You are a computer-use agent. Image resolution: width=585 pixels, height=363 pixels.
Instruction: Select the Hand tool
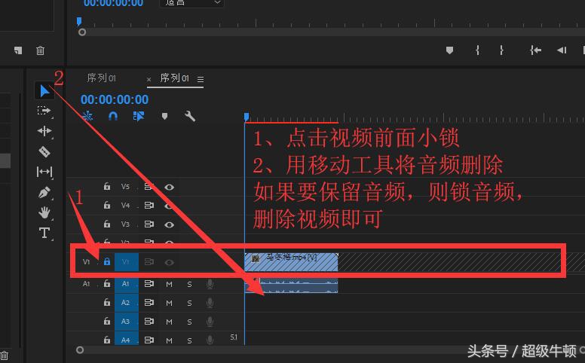pos(44,212)
